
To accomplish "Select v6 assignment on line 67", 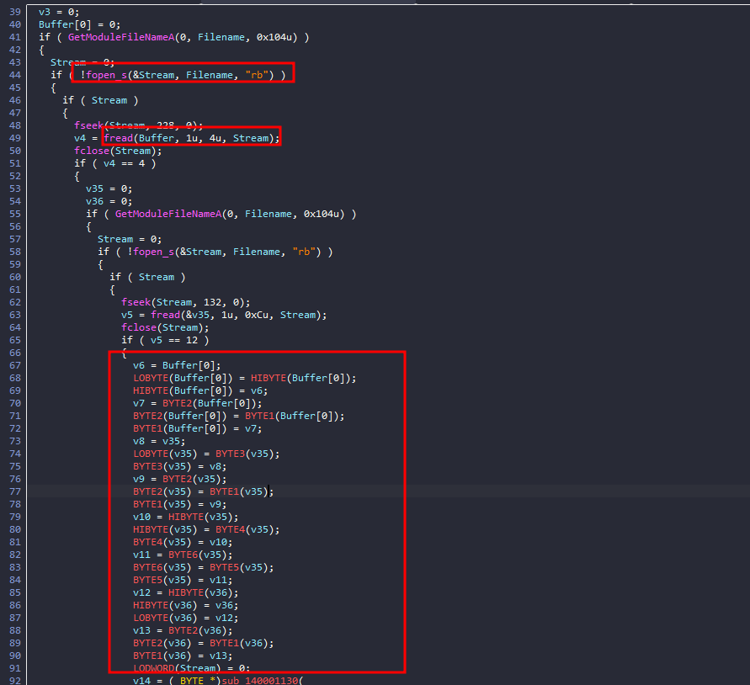I will [138, 365].
